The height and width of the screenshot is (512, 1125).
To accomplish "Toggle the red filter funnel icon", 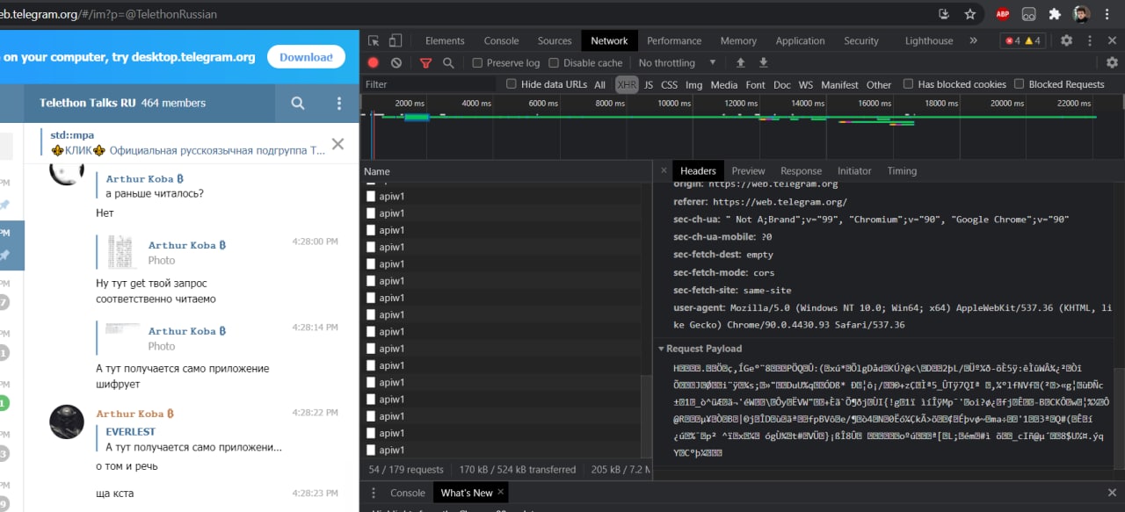I will click(425, 63).
